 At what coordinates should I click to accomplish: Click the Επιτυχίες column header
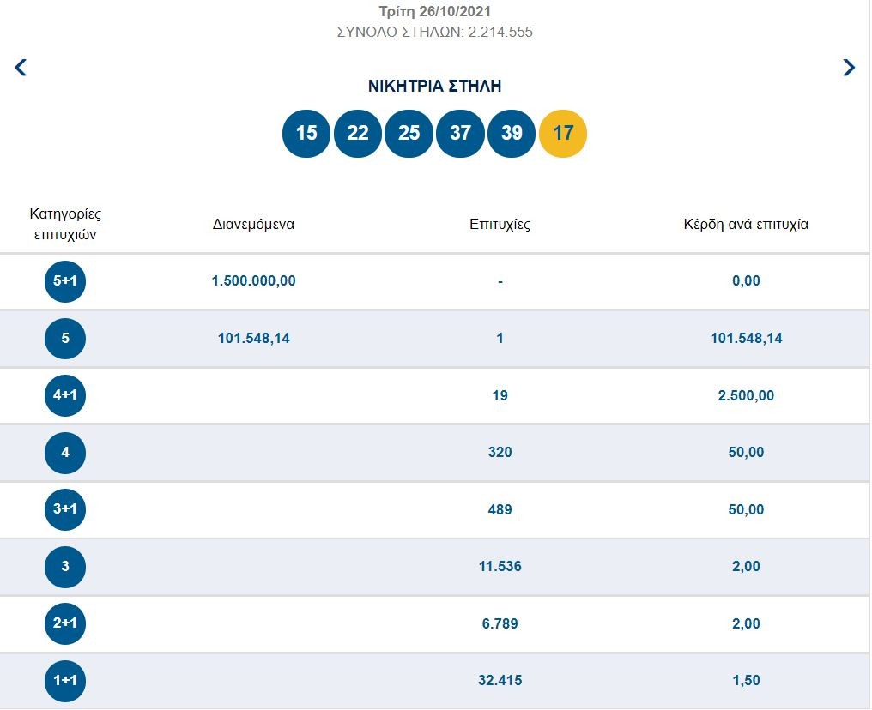point(500,225)
